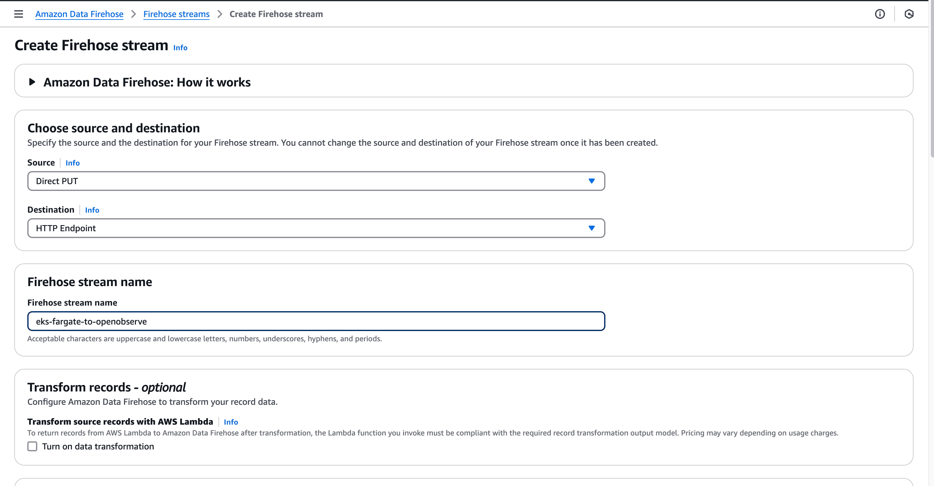
Task: Click the How it works triangle icon
Action: pos(32,82)
